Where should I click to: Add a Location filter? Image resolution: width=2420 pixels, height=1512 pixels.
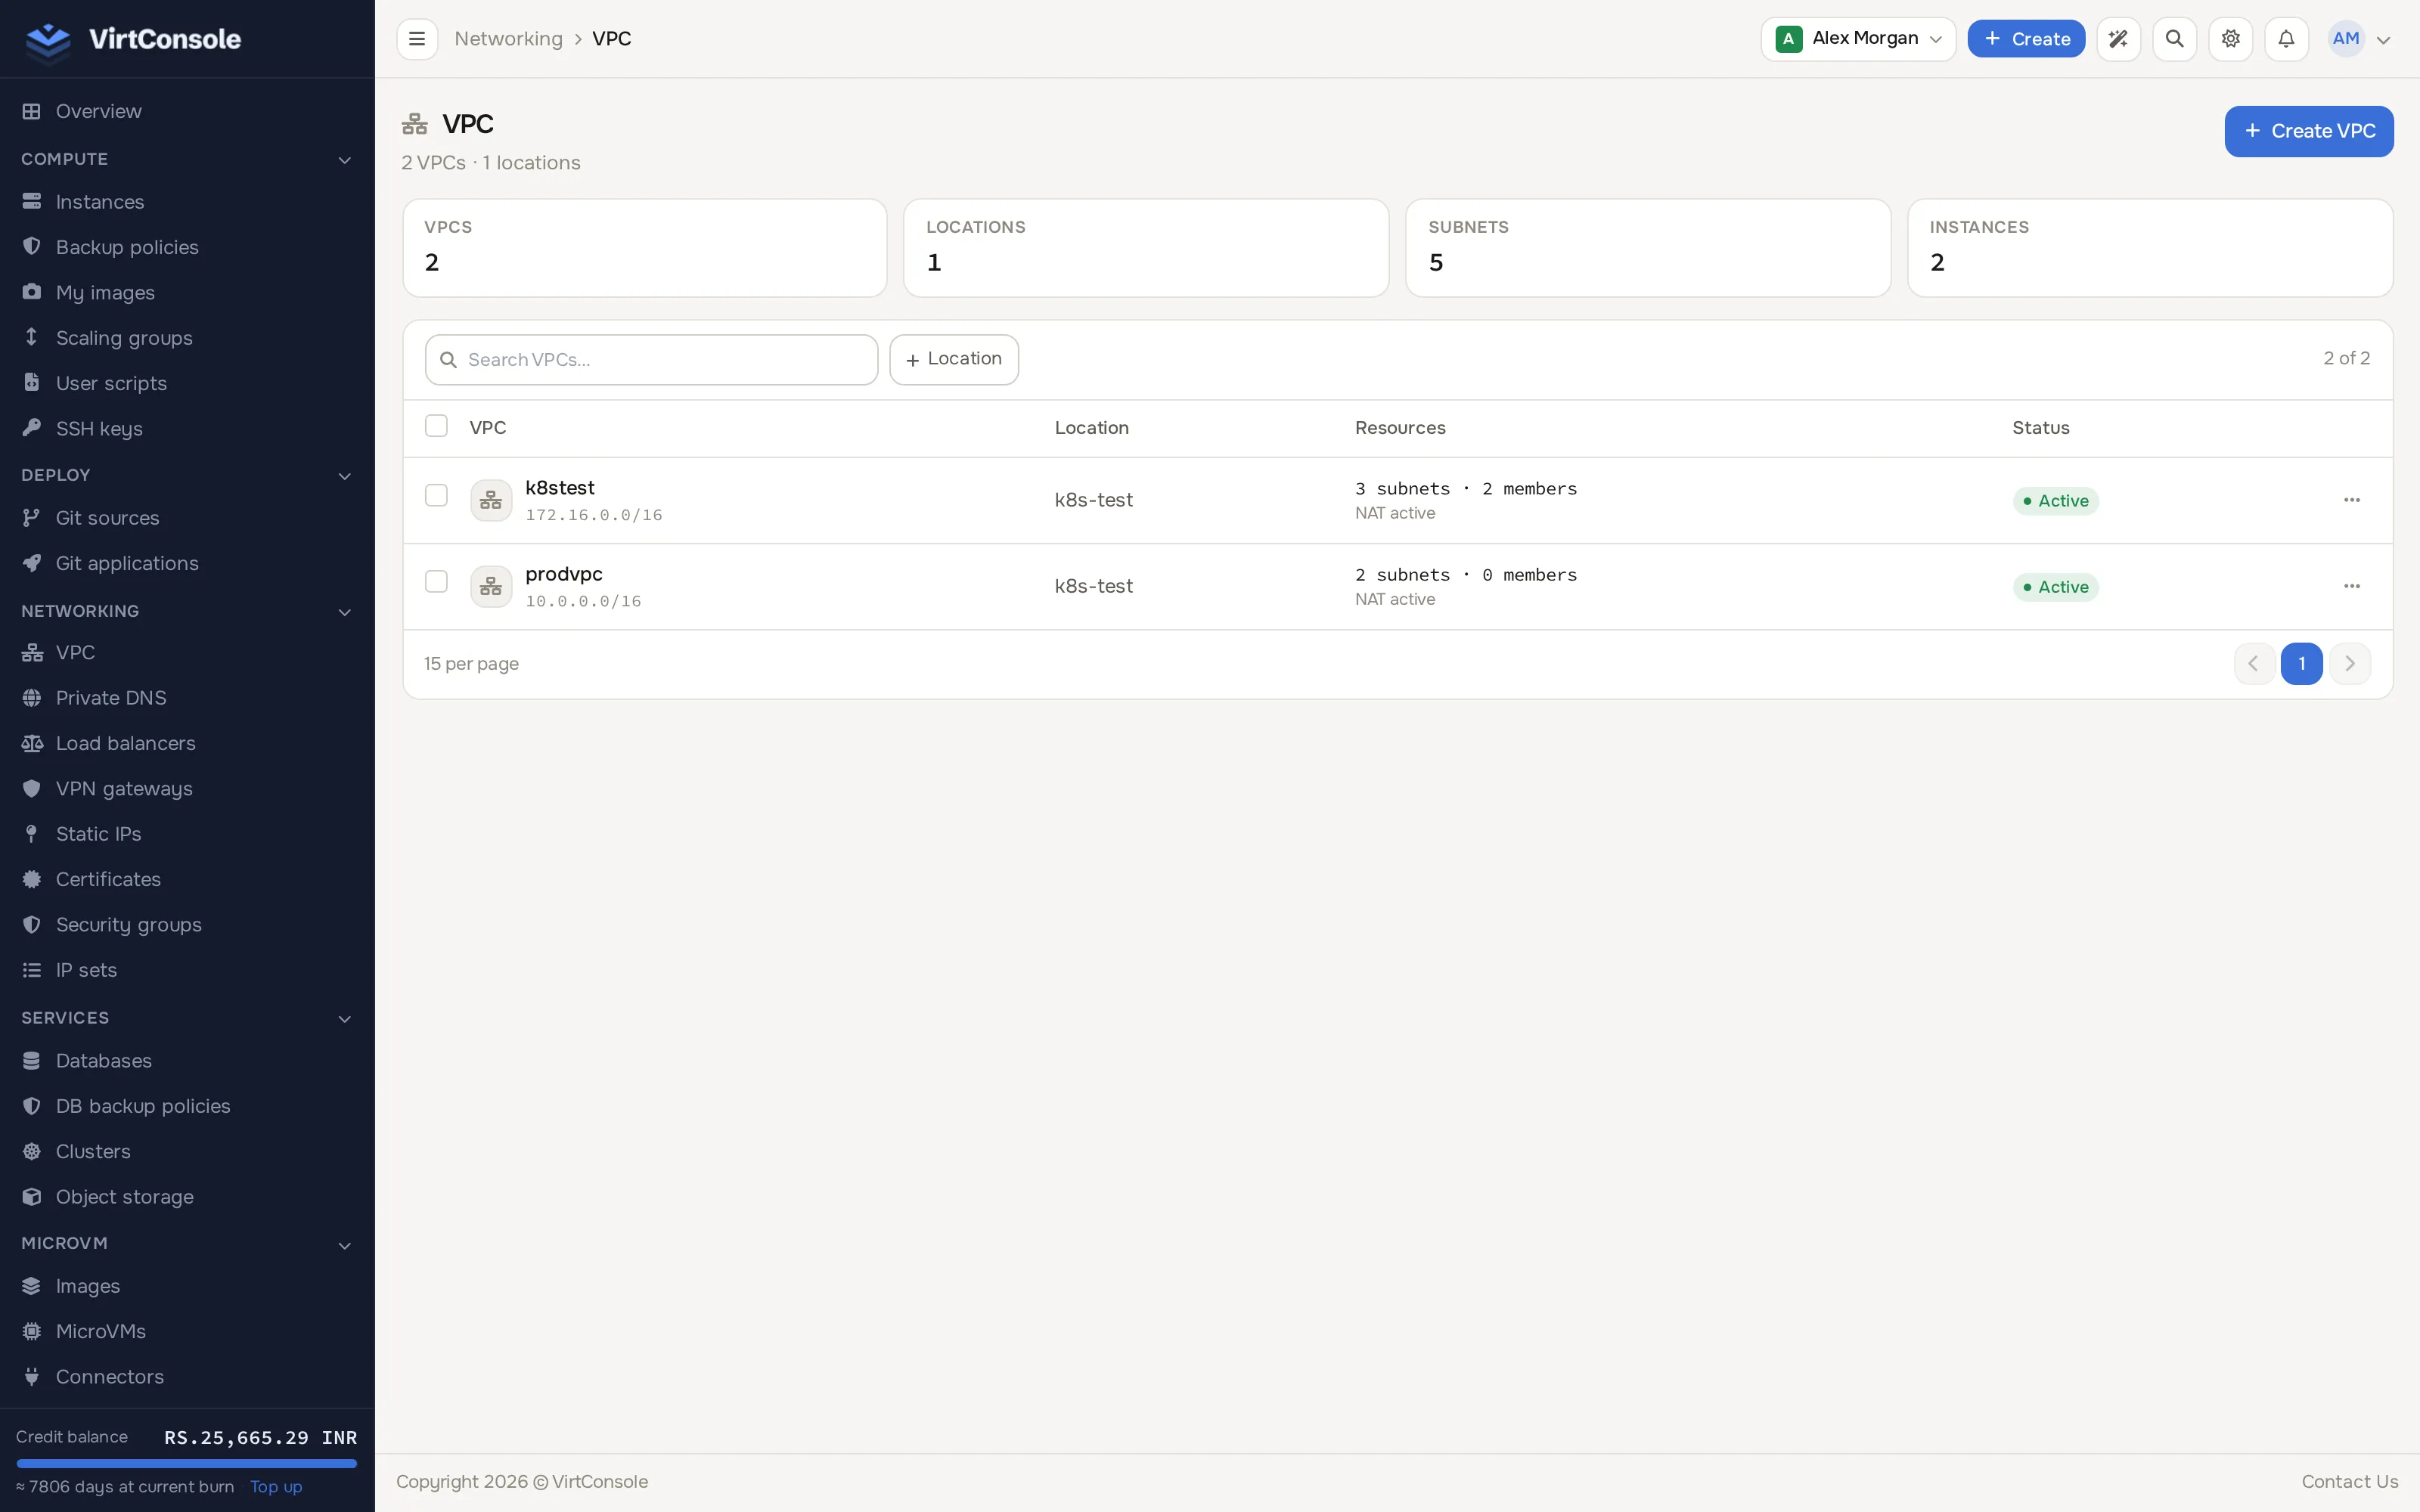click(953, 359)
